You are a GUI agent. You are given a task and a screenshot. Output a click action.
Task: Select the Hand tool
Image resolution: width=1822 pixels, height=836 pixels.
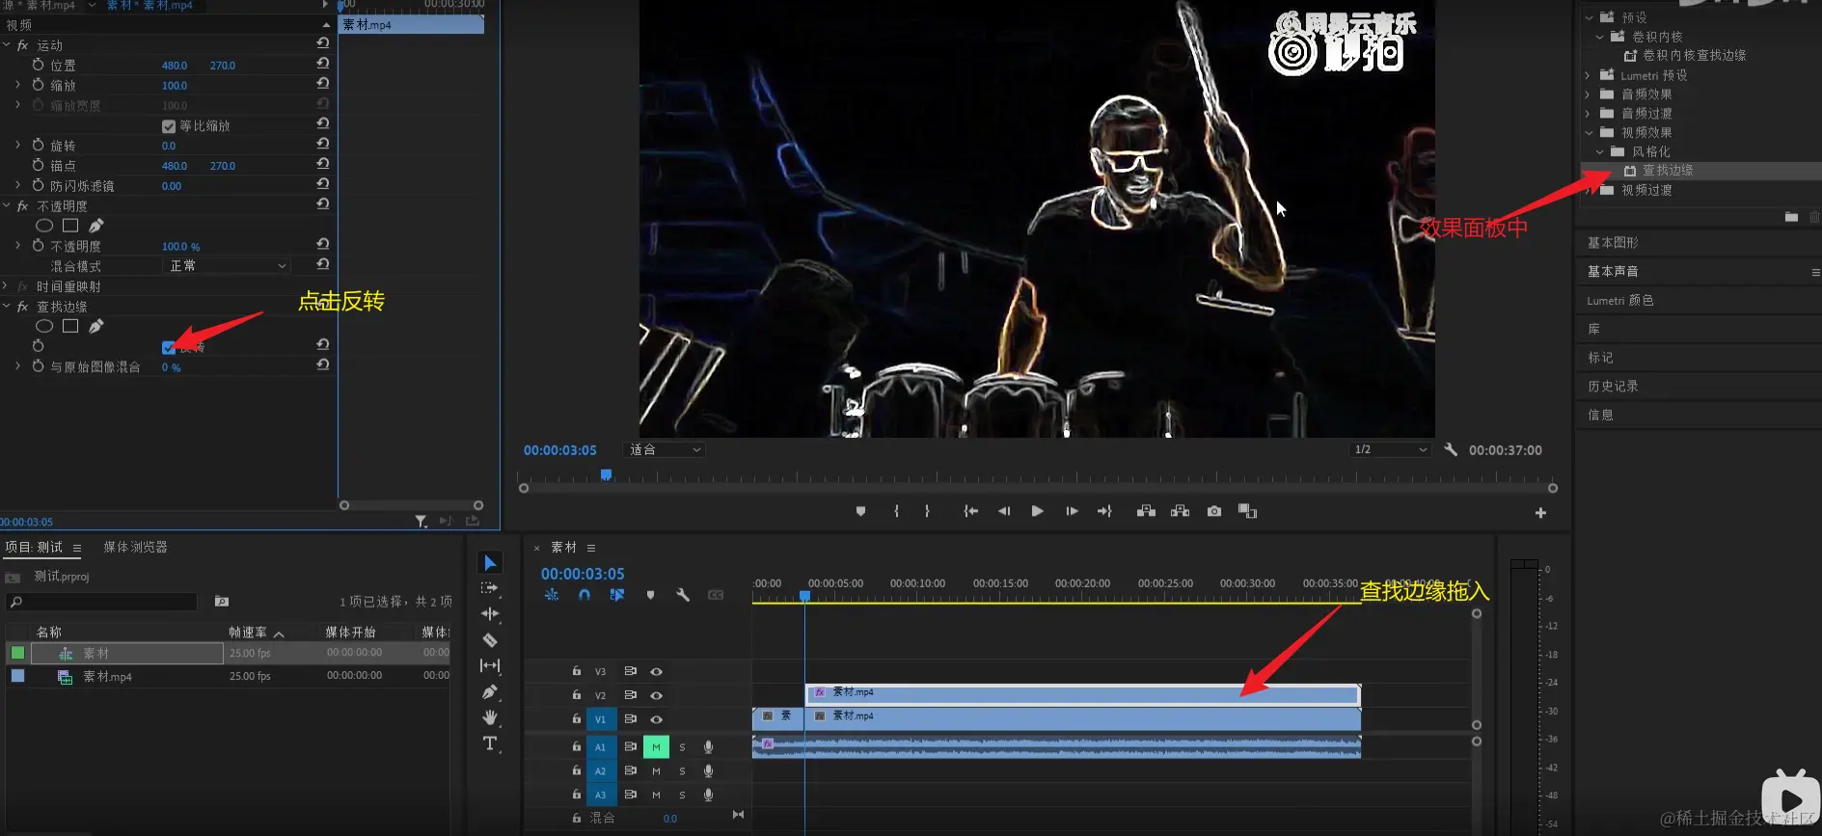click(x=490, y=717)
